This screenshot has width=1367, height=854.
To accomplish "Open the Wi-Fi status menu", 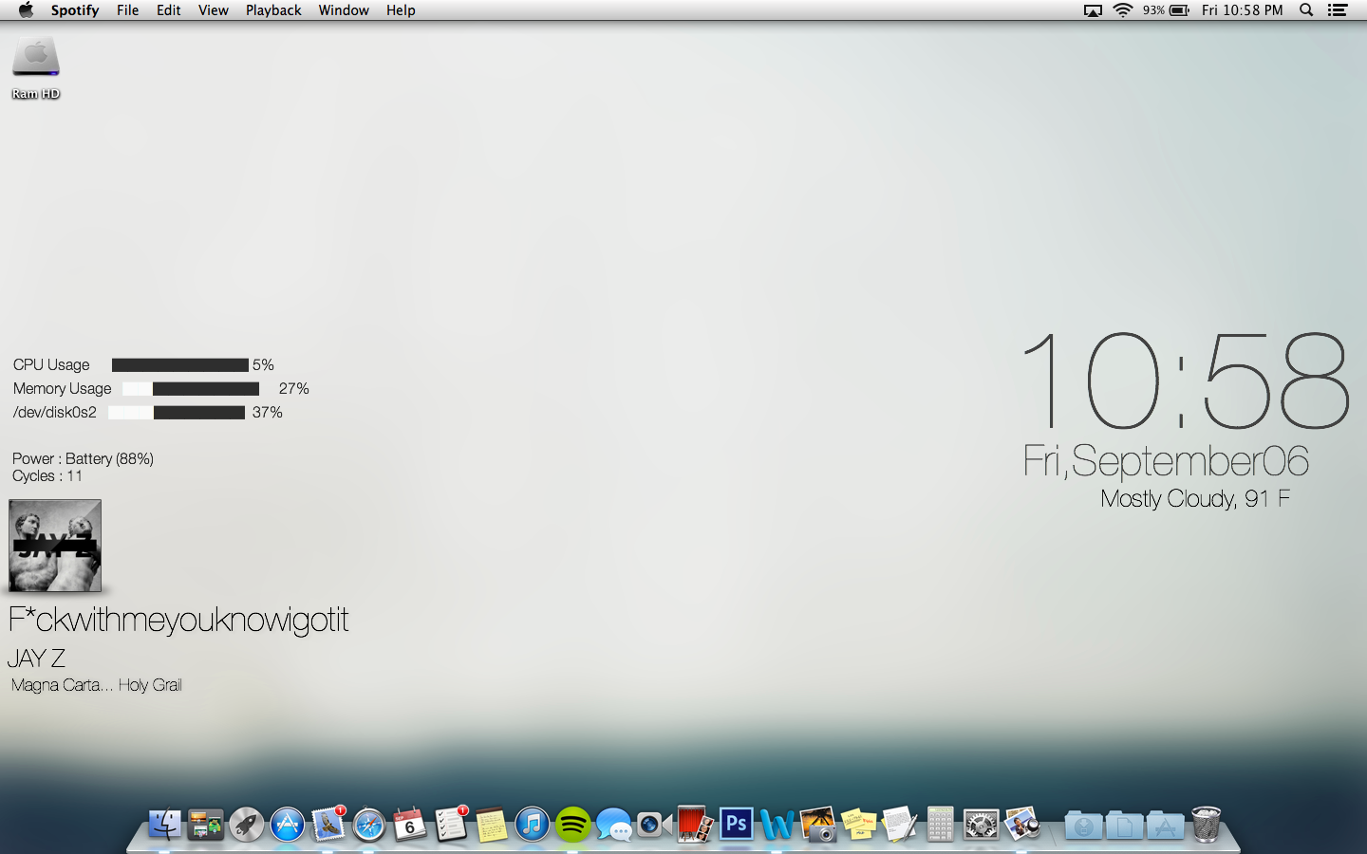I will click(1123, 10).
